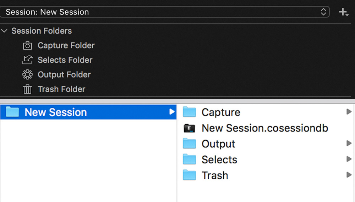Expand the Selects folder arrow on right
This screenshot has height=202, width=355.
[x=349, y=159]
